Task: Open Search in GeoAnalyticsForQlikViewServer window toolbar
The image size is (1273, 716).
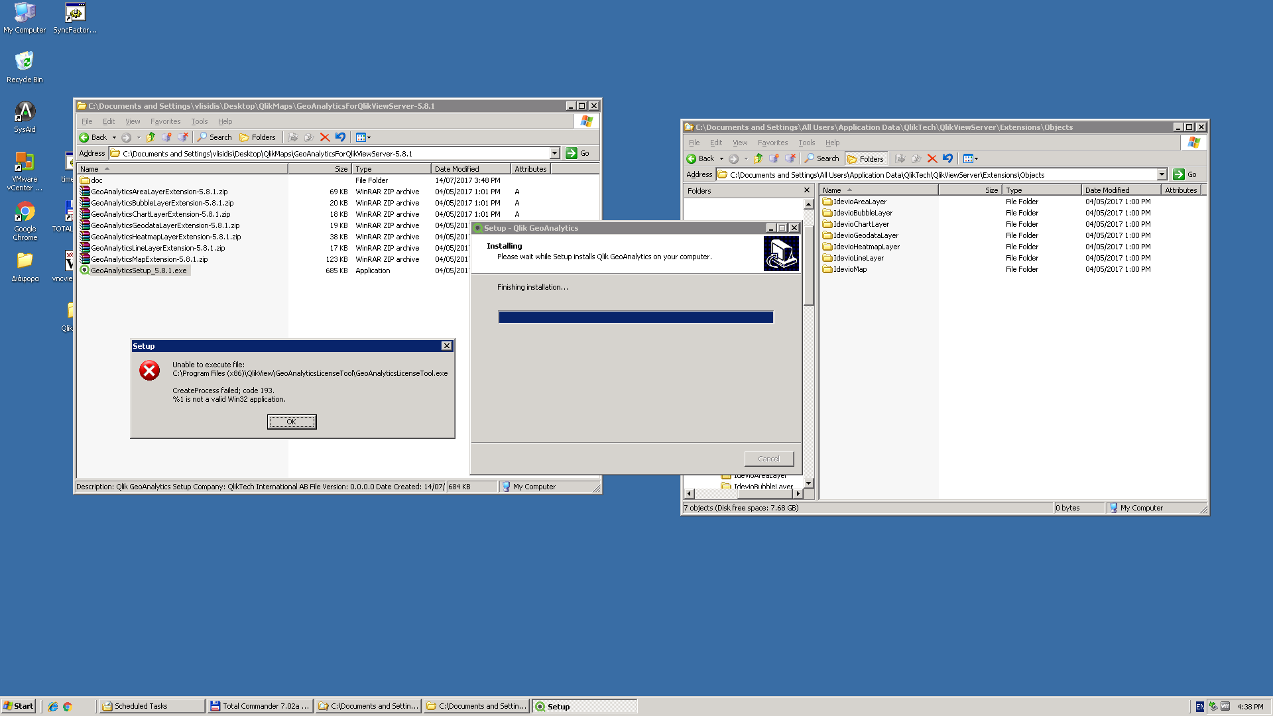Action: point(214,137)
